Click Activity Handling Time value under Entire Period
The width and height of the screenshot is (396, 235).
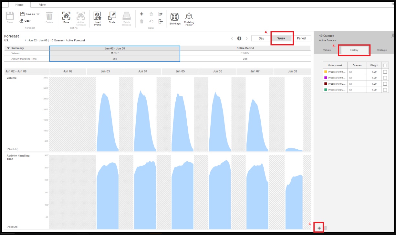pyautogui.click(x=245, y=59)
